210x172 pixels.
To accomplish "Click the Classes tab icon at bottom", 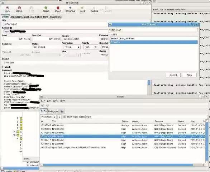I will point(15,171).
